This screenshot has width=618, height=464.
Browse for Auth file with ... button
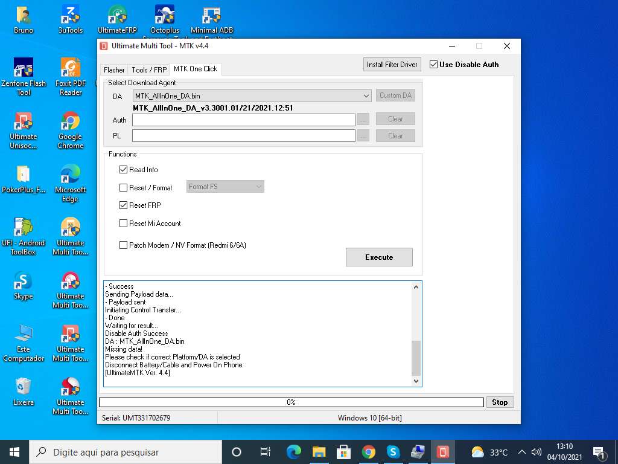[363, 120]
